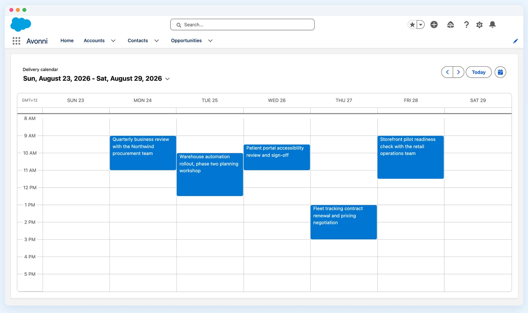Click the Favorites star icon
Image resolution: width=528 pixels, height=313 pixels.
pos(412,25)
